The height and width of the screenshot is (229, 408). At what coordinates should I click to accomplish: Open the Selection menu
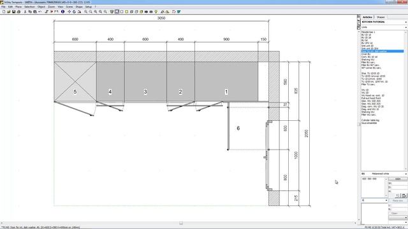(29, 7)
